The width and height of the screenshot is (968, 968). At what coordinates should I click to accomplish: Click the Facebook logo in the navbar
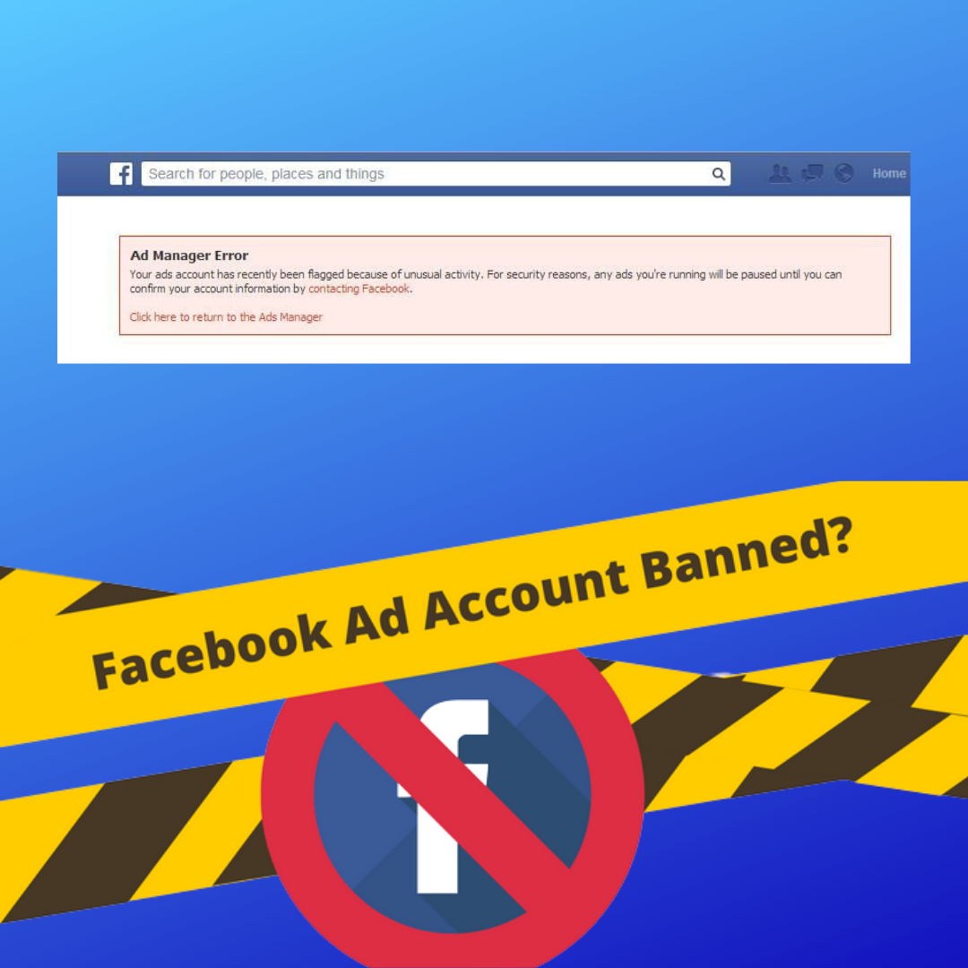121,174
